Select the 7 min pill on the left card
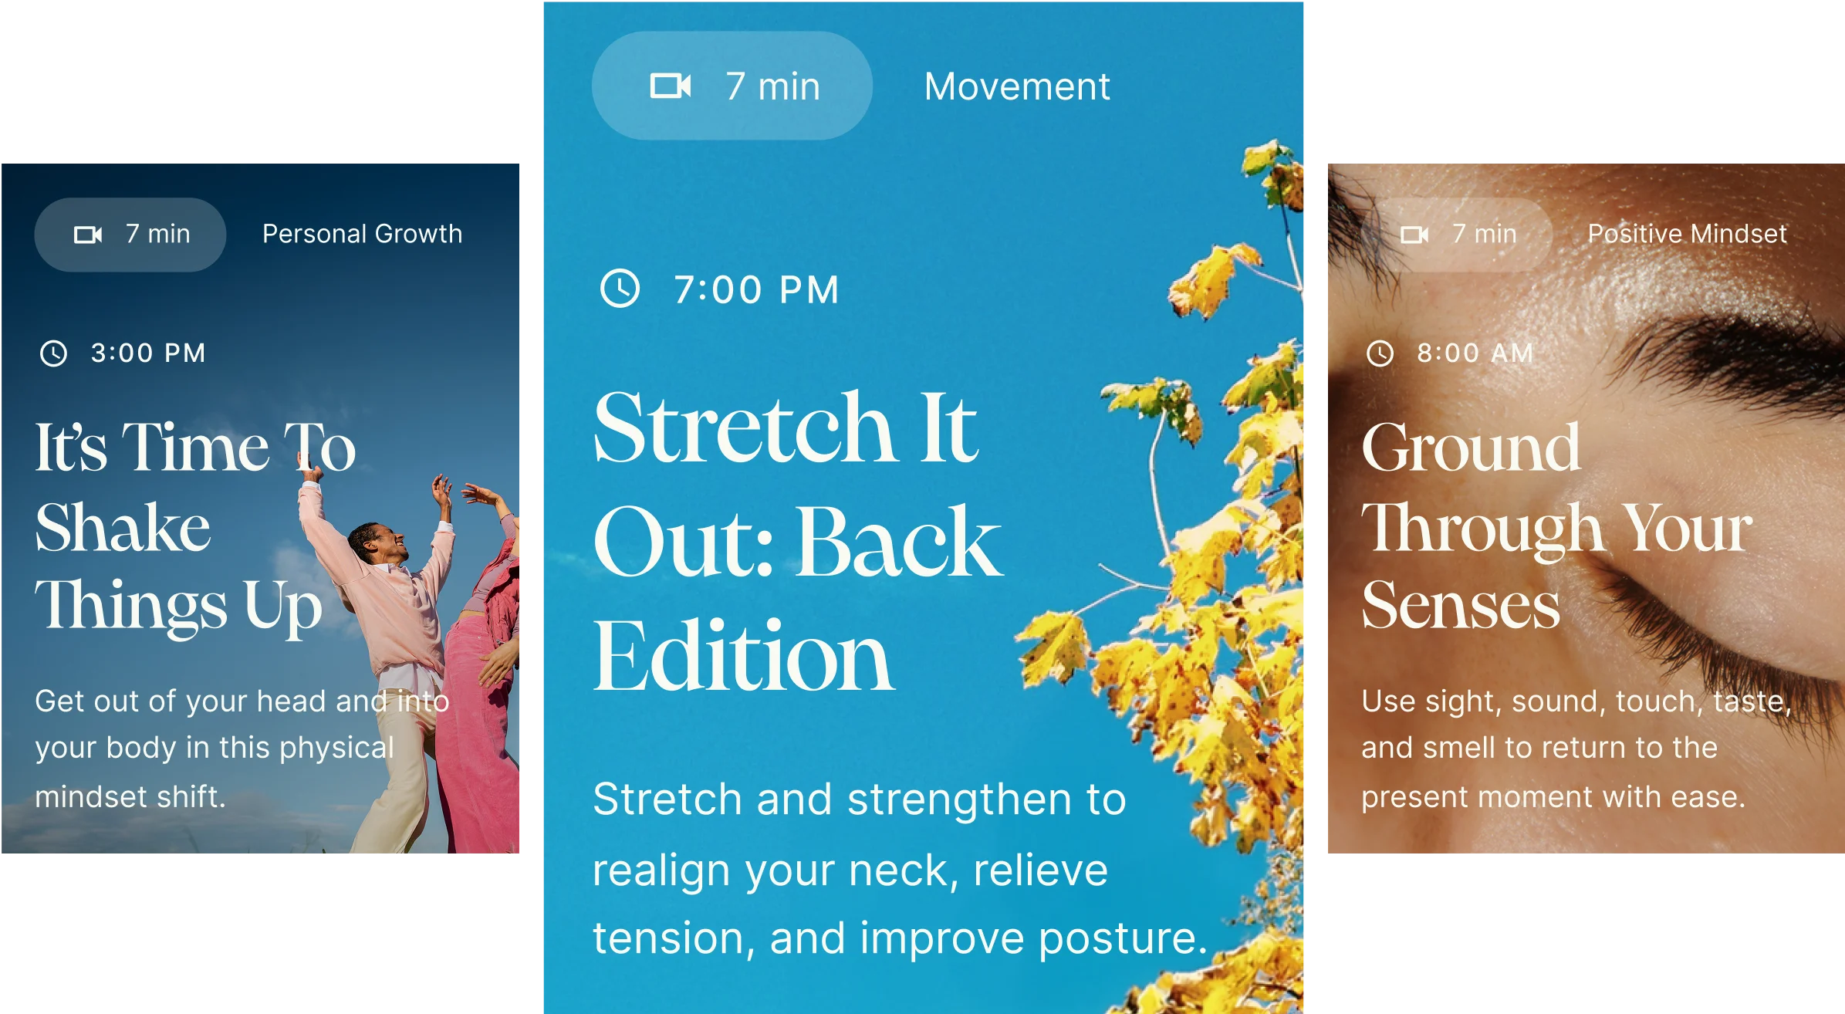 130,235
